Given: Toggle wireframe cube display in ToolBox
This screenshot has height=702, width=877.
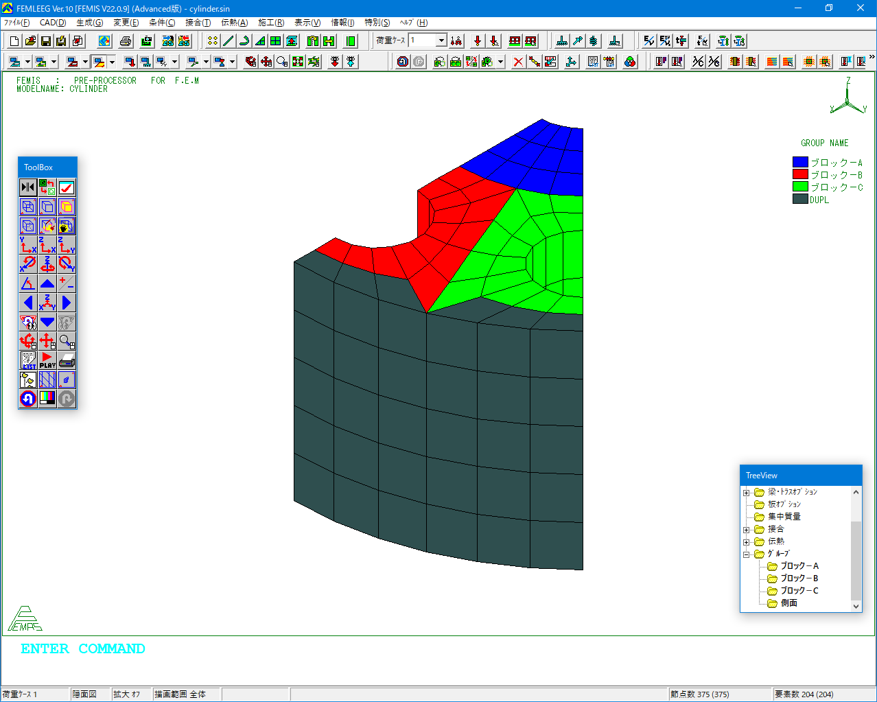Looking at the screenshot, I should 28,207.
